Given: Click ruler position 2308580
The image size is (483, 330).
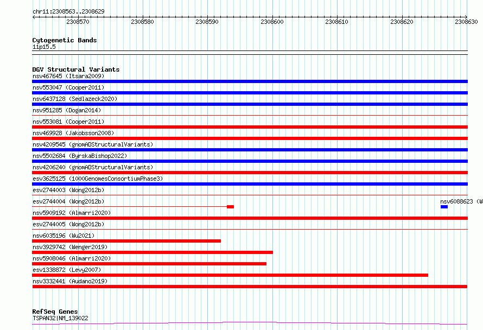Looking at the screenshot, I should (142, 22).
